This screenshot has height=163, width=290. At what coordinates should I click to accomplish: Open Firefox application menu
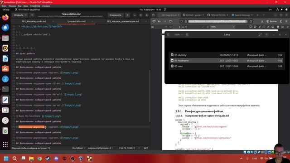click(286, 21)
